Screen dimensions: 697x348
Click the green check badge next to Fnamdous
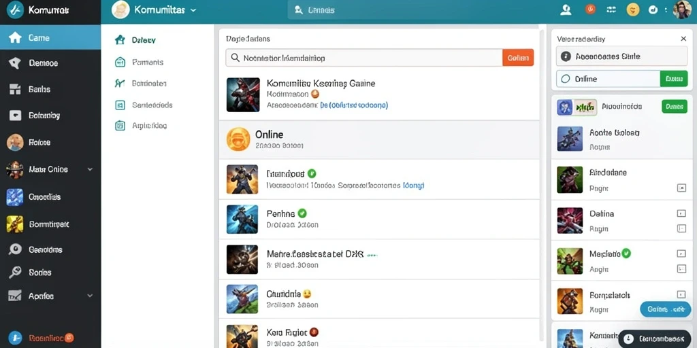(x=312, y=173)
